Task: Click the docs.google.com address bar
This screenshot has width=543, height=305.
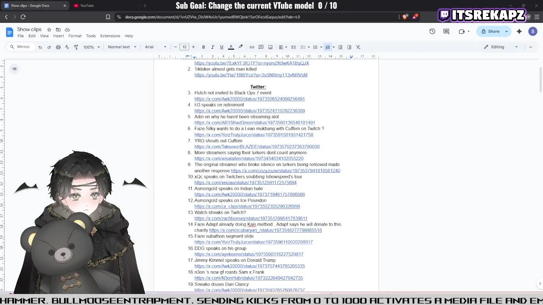Action: [x=213, y=17]
